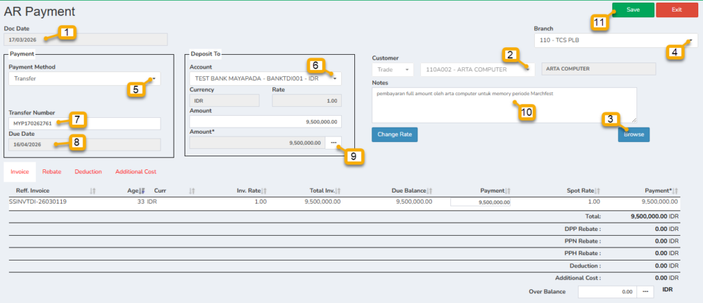Viewport: 703px width, 303px height.
Task: Click the Curr column sort icon
Action: (192, 190)
